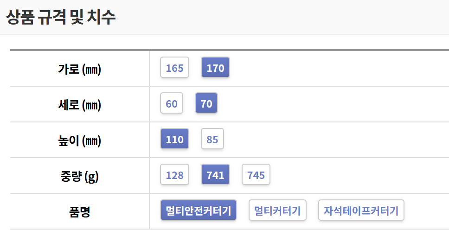Select weight 745 grams
This screenshot has height=230, width=449.
[256, 175]
